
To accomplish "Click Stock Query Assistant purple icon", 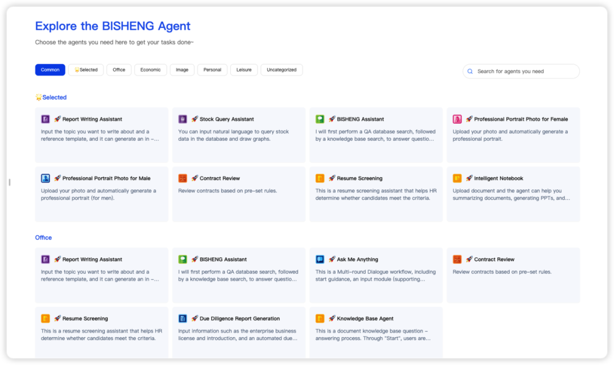I will [182, 119].
